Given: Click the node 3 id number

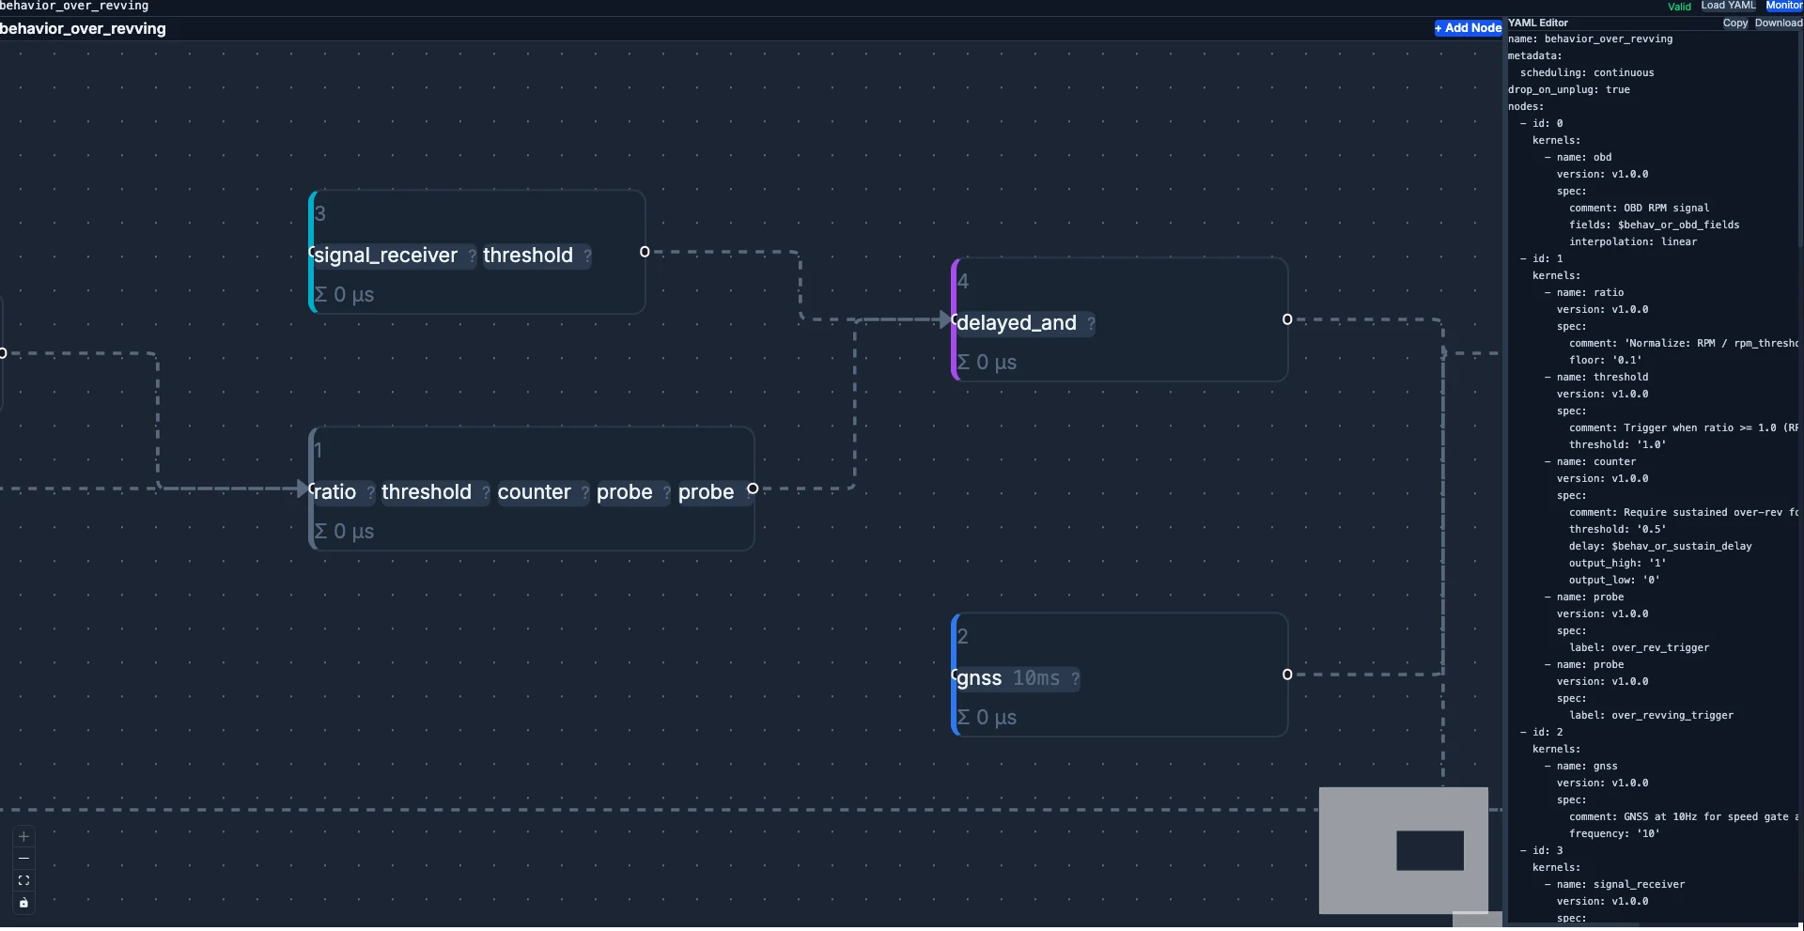Looking at the screenshot, I should pos(320,214).
